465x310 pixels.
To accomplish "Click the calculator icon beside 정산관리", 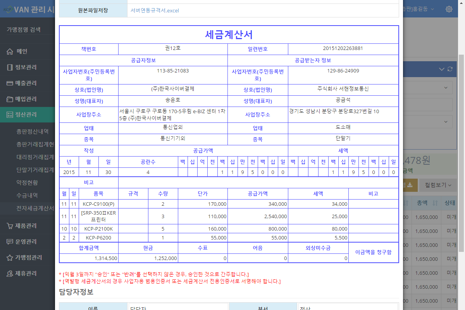I will click(x=10, y=115).
